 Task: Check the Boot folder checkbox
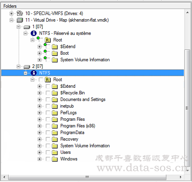coord(48,53)
